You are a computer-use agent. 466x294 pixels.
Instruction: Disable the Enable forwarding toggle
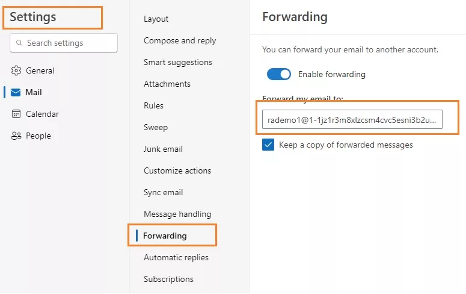click(x=279, y=74)
